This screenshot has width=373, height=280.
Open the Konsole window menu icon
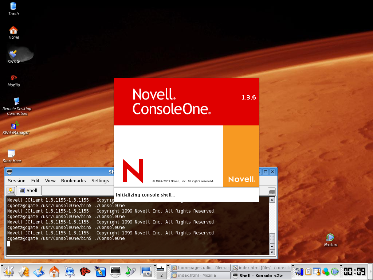[9, 171]
